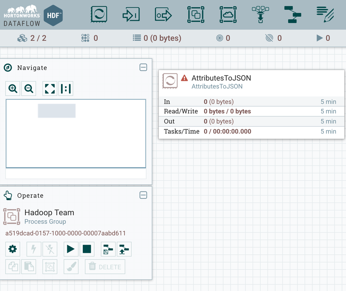346x291 pixels.
Task: Click the In row 0 (0 bytes) value
Action: click(x=219, y=102)
